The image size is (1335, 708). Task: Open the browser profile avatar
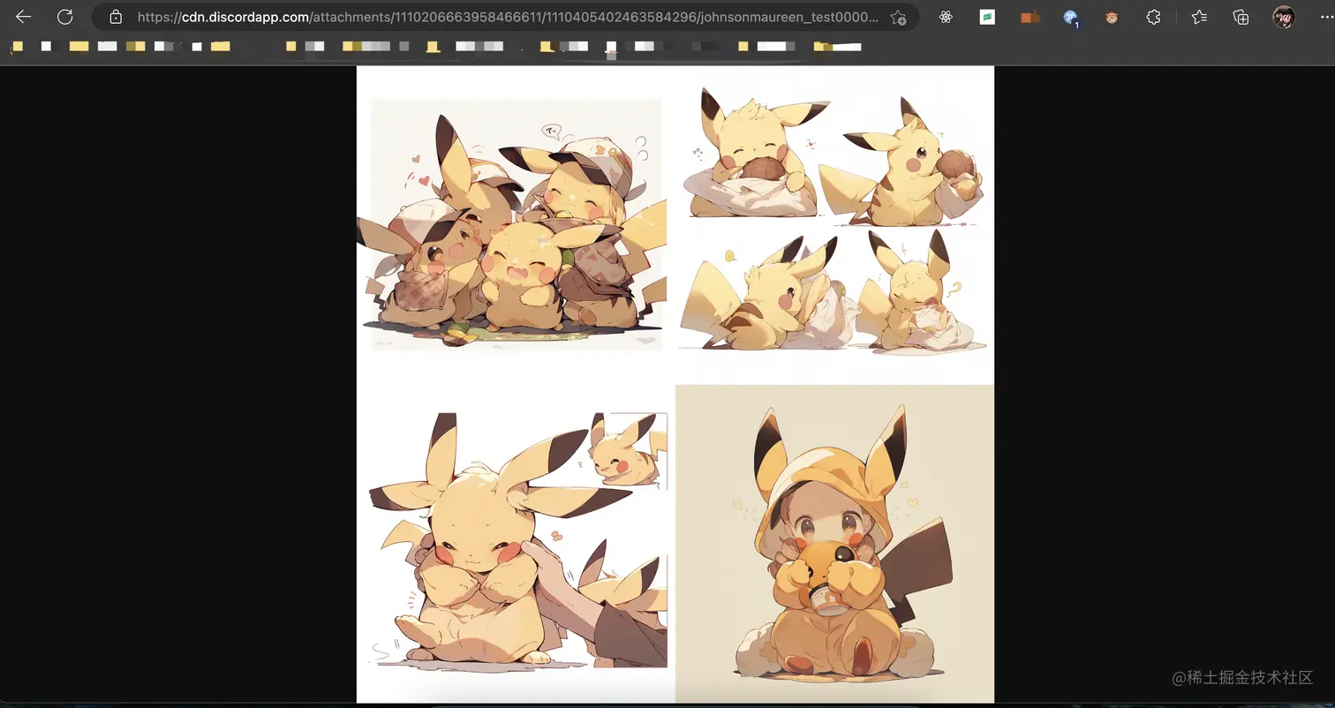click(1283, 17)
